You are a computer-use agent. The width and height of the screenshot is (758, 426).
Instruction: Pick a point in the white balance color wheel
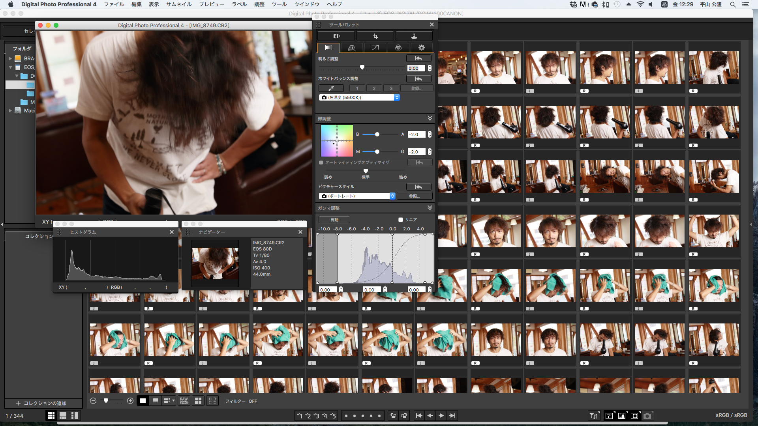click(337, 141)
